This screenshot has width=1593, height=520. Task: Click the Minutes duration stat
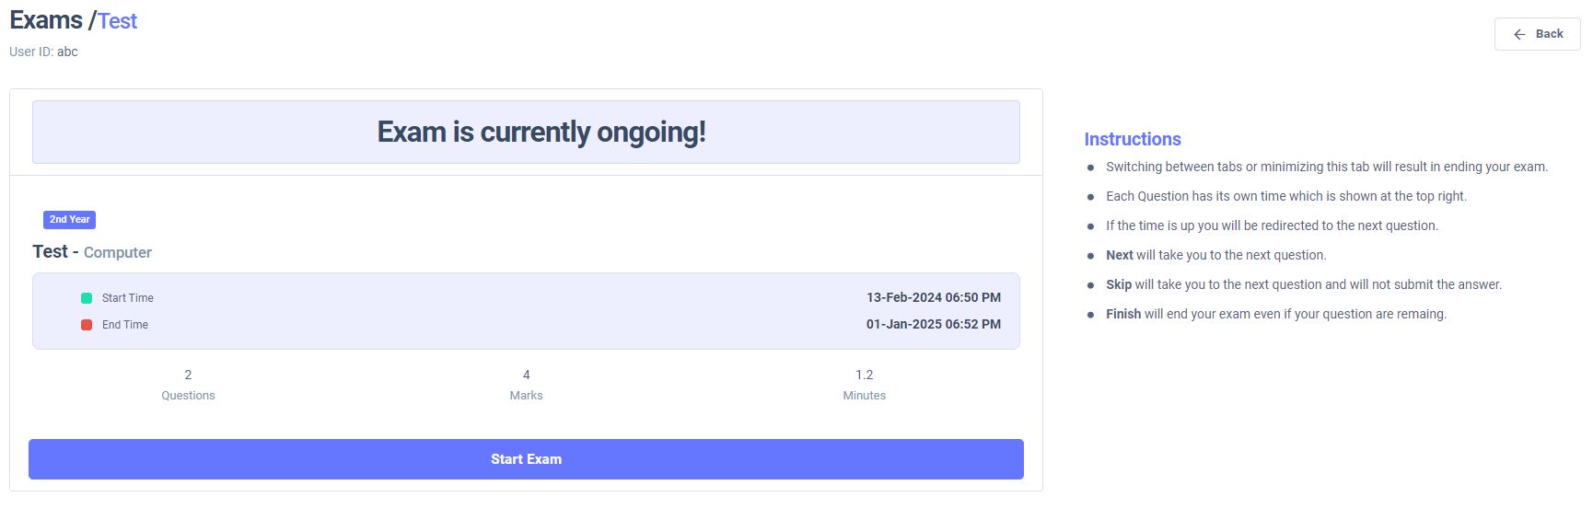[864, 385]
